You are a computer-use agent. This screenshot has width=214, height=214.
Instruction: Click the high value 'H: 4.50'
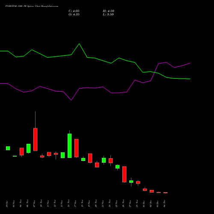click(x=108, y=11)
